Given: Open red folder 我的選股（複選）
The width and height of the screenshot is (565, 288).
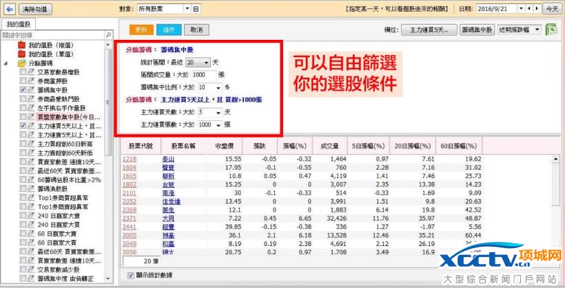Looking at the screenshot, I should (x=21, y=45).
